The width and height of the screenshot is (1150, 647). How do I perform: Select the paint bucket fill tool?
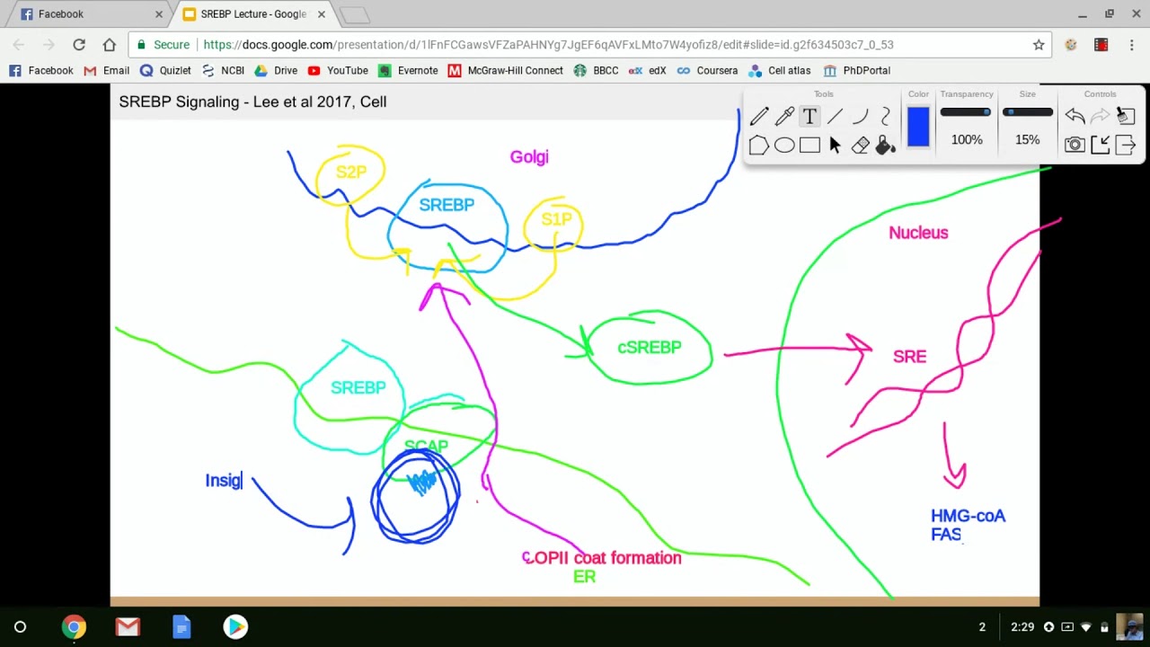click(x=885, y=145)
